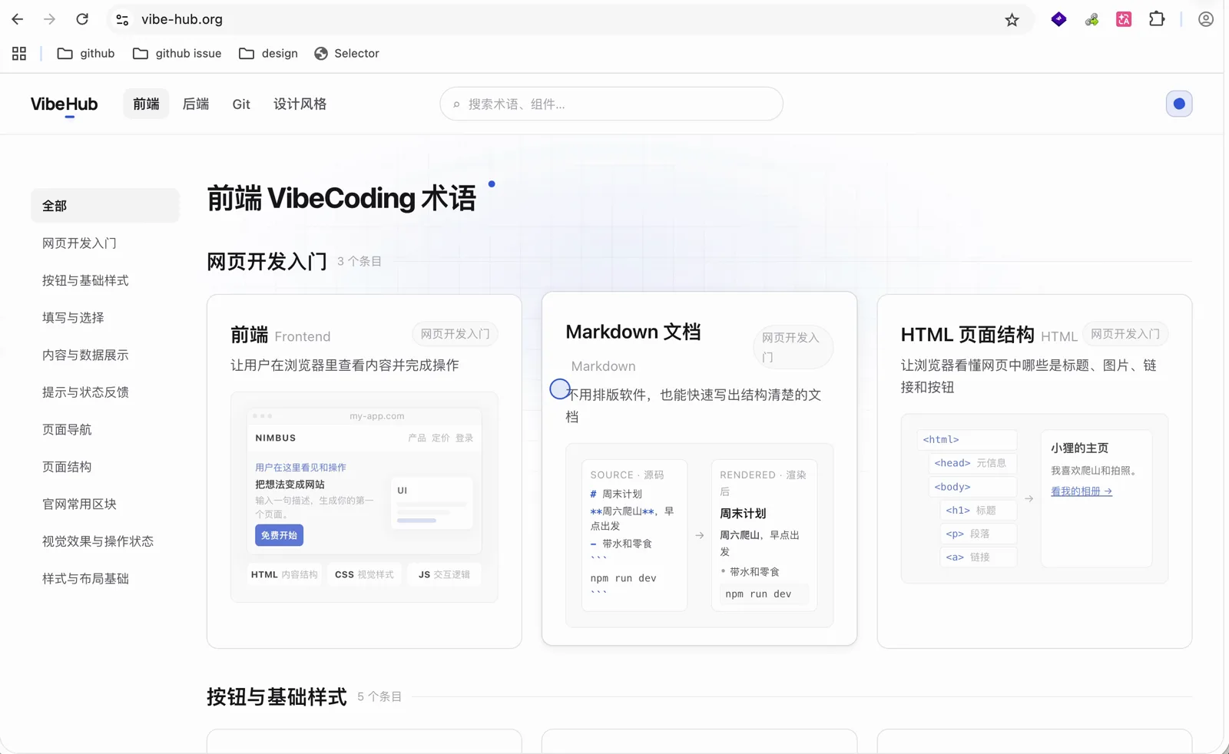1229x754 pixels.
Task: Toggle the theme button with blue dot
Action: coord(1179,104)
